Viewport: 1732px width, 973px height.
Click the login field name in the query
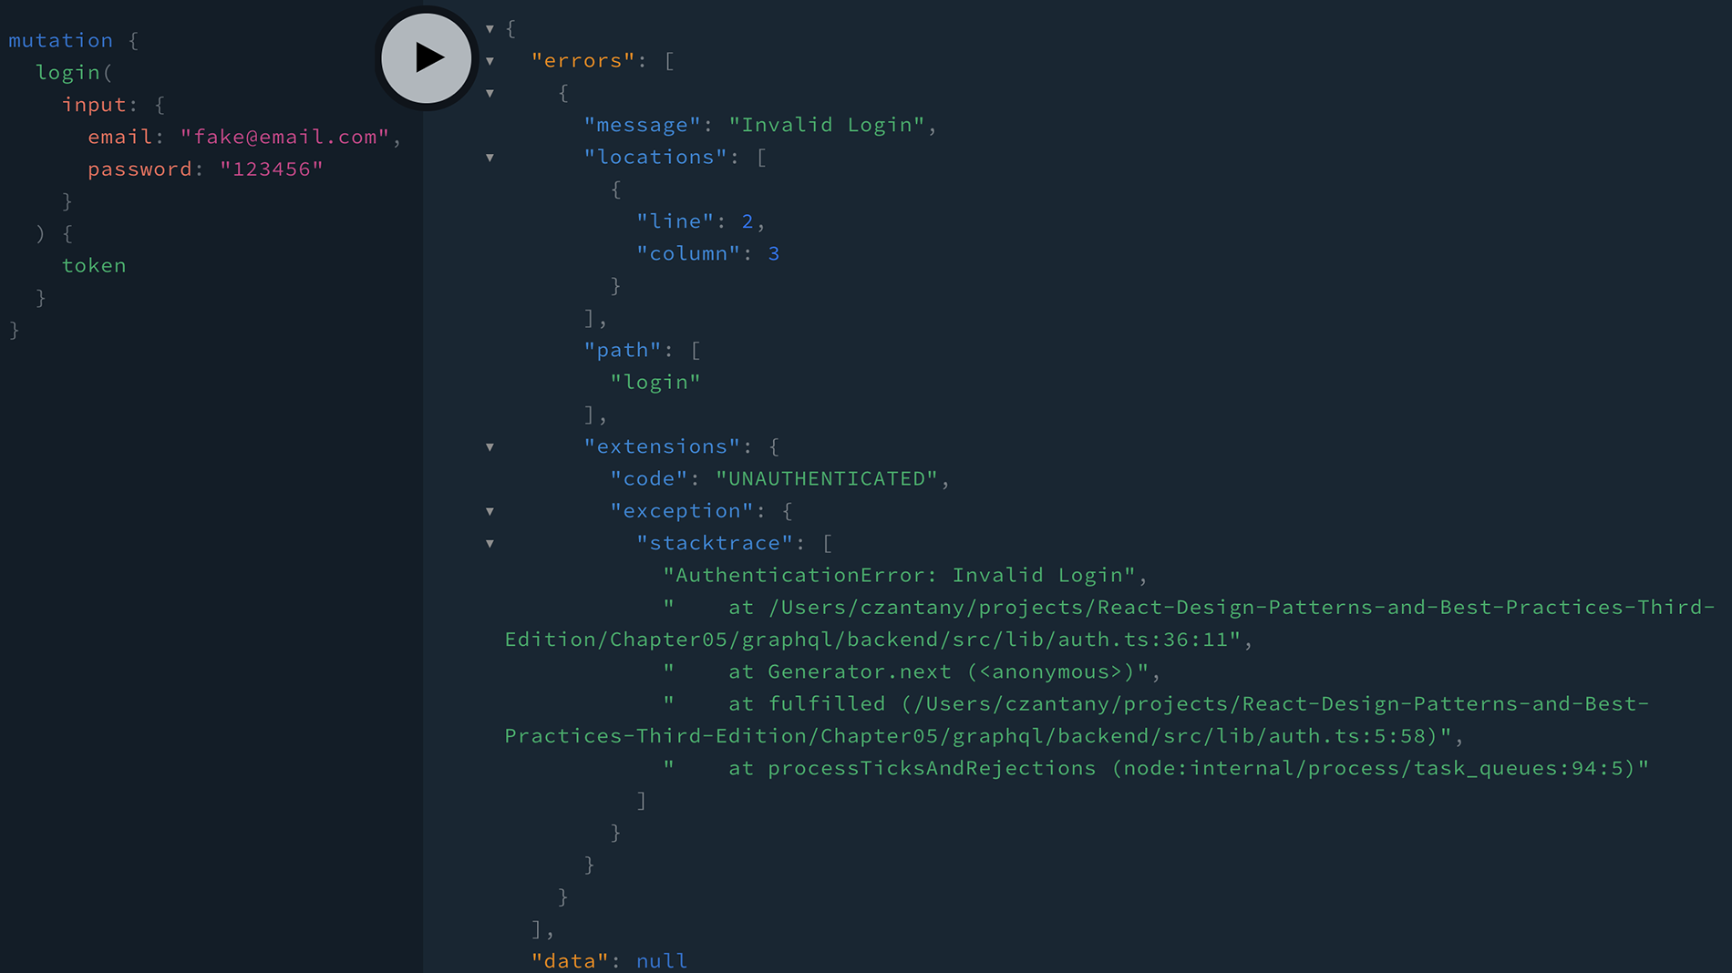tap(68, 73)
